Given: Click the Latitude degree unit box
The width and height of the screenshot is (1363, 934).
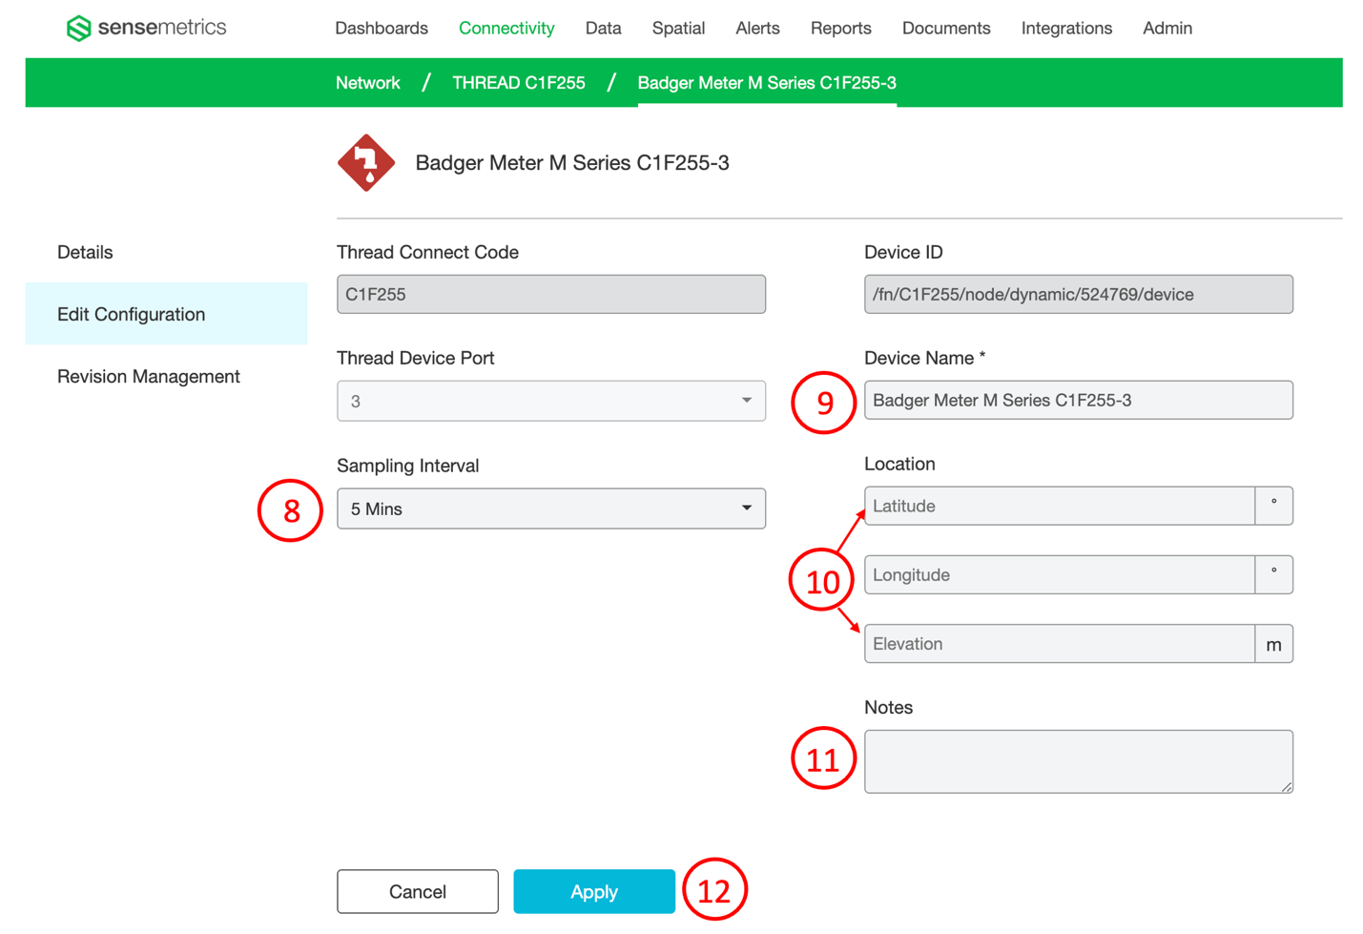Looking at the screenshot, I should click(1274, 506).
